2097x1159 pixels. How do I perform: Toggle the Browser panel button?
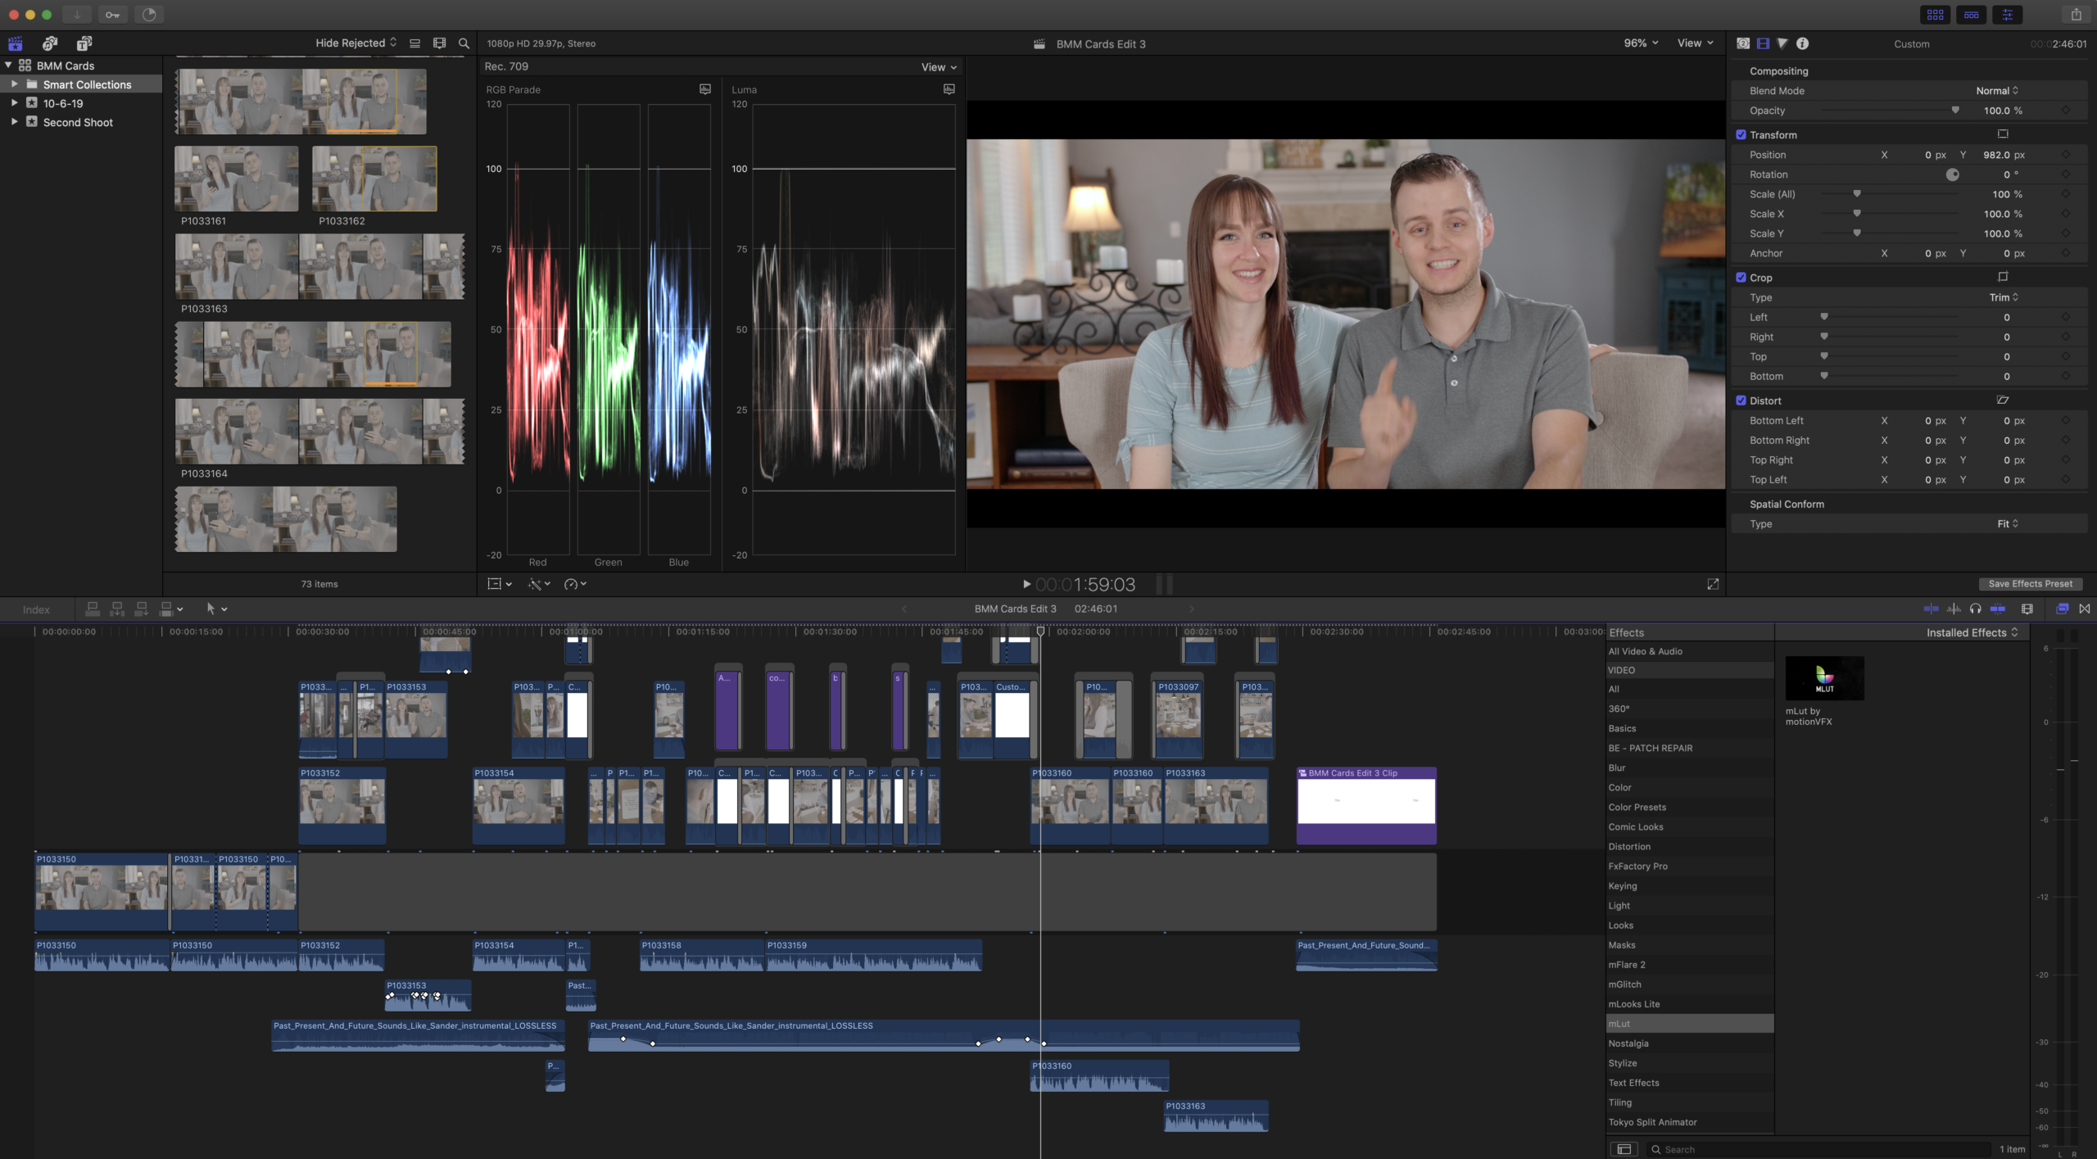tap(1936, 15)
